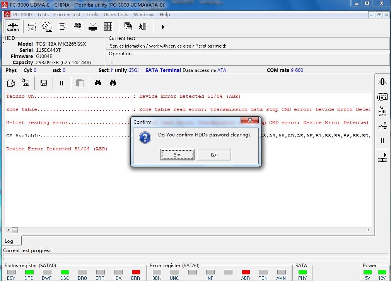Viewport: 391px width, 281px height.
Task: Click the DSC status indicator light
Action: tap(65, 272)
